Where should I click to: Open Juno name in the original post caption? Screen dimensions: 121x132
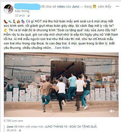(10, 126)
